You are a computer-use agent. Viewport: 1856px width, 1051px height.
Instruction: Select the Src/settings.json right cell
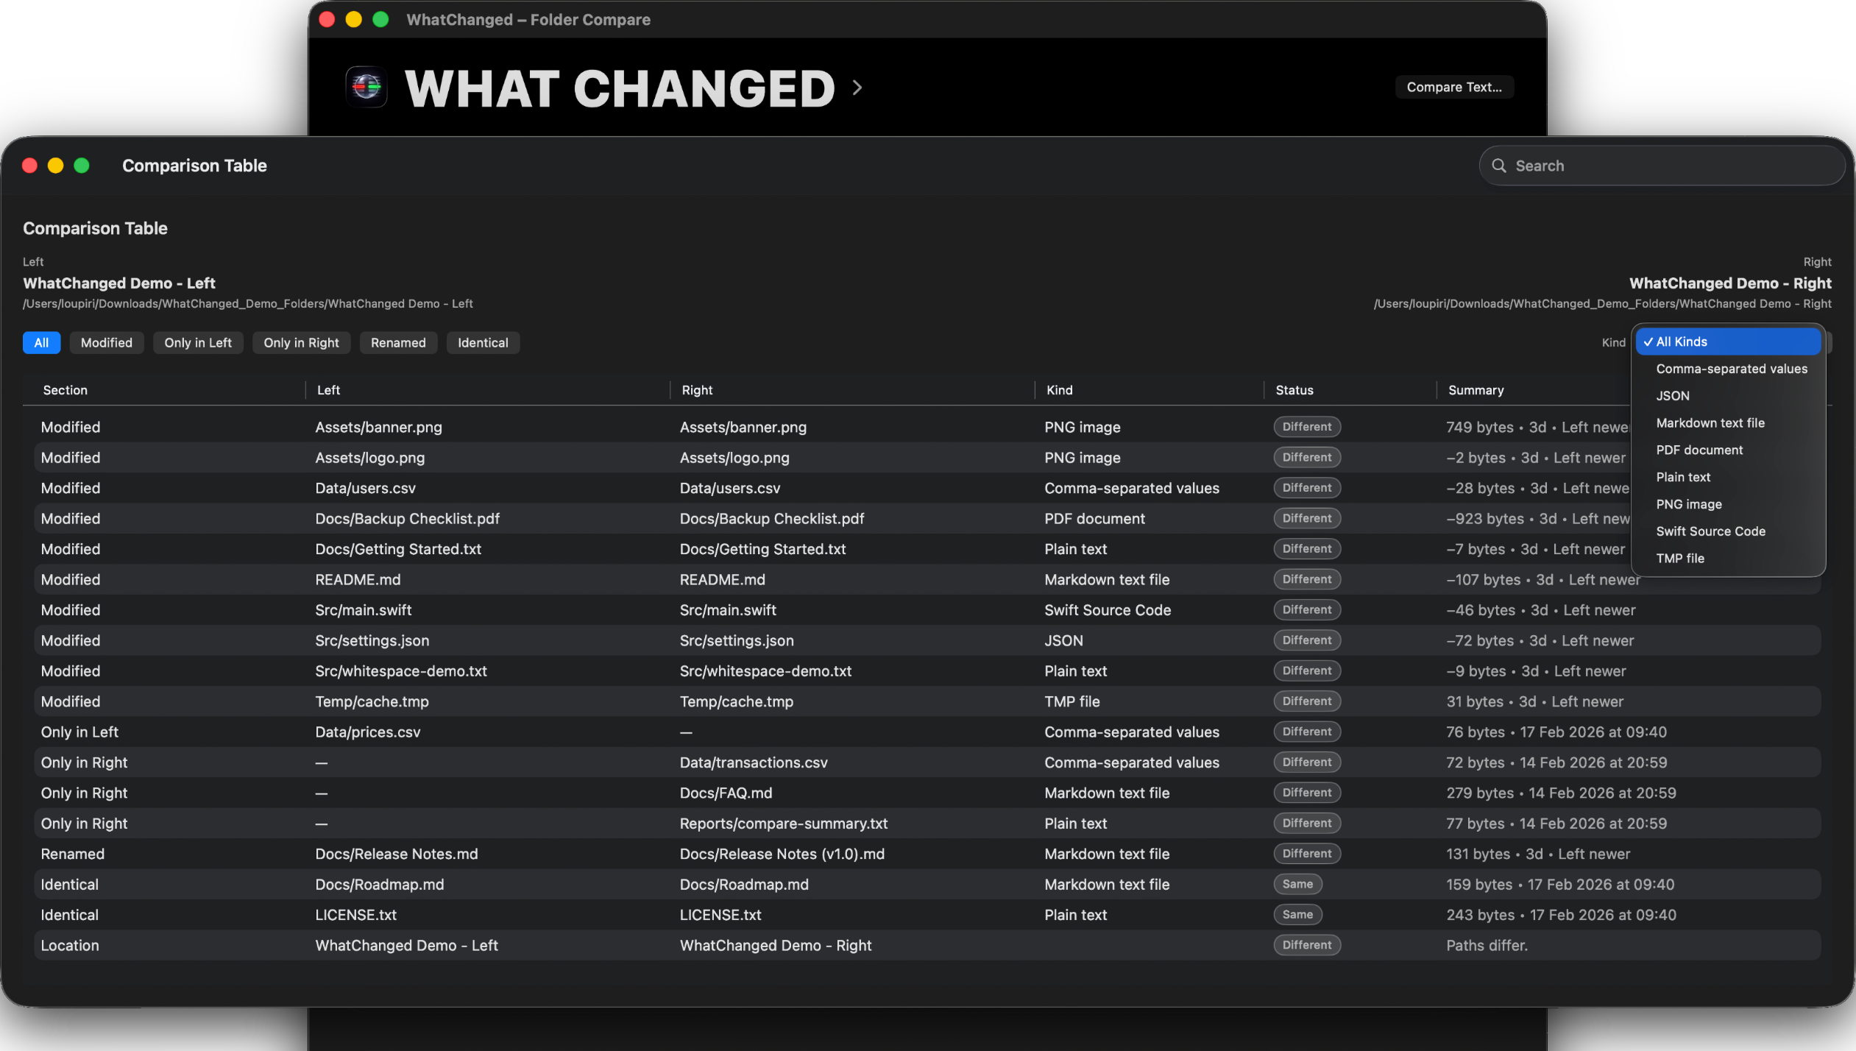pos(737,641)
